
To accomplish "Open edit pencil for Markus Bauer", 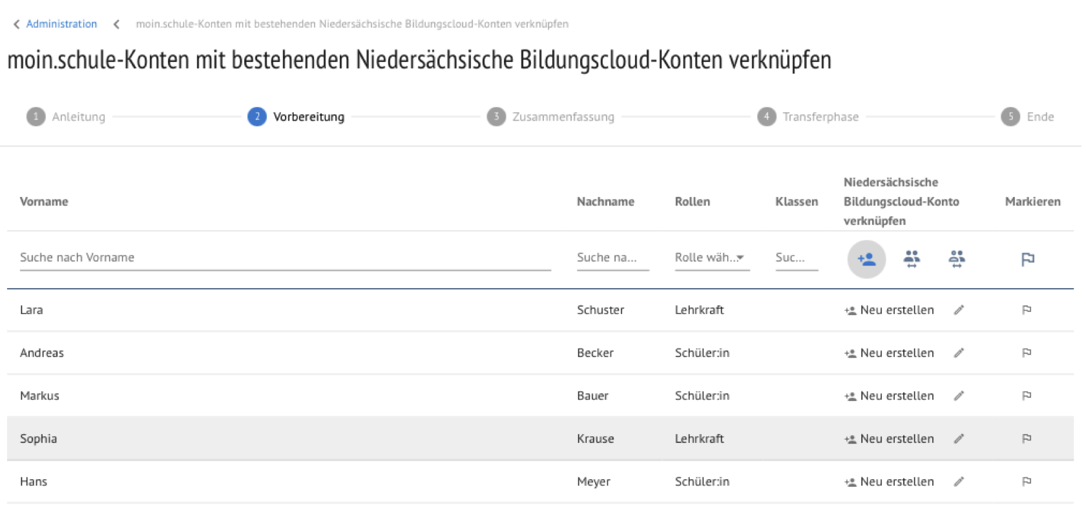I will tap(959, 396).
